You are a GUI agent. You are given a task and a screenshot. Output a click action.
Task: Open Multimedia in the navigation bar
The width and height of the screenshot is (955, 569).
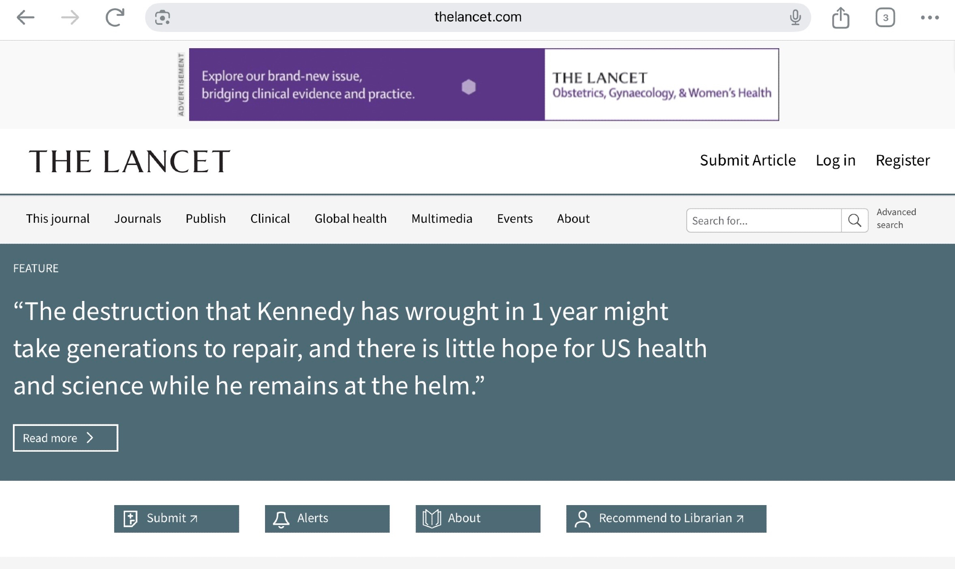(442, 218)
